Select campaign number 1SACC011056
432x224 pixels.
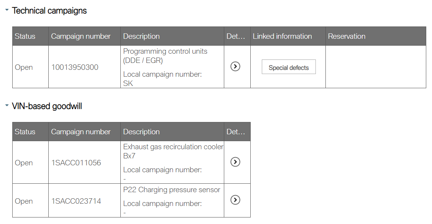coord(76,163)
